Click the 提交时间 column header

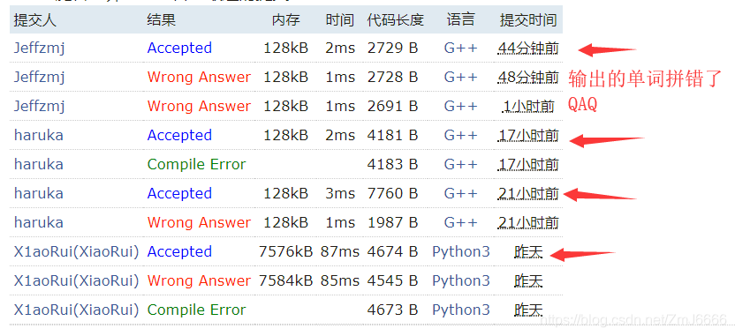(528, 19)
